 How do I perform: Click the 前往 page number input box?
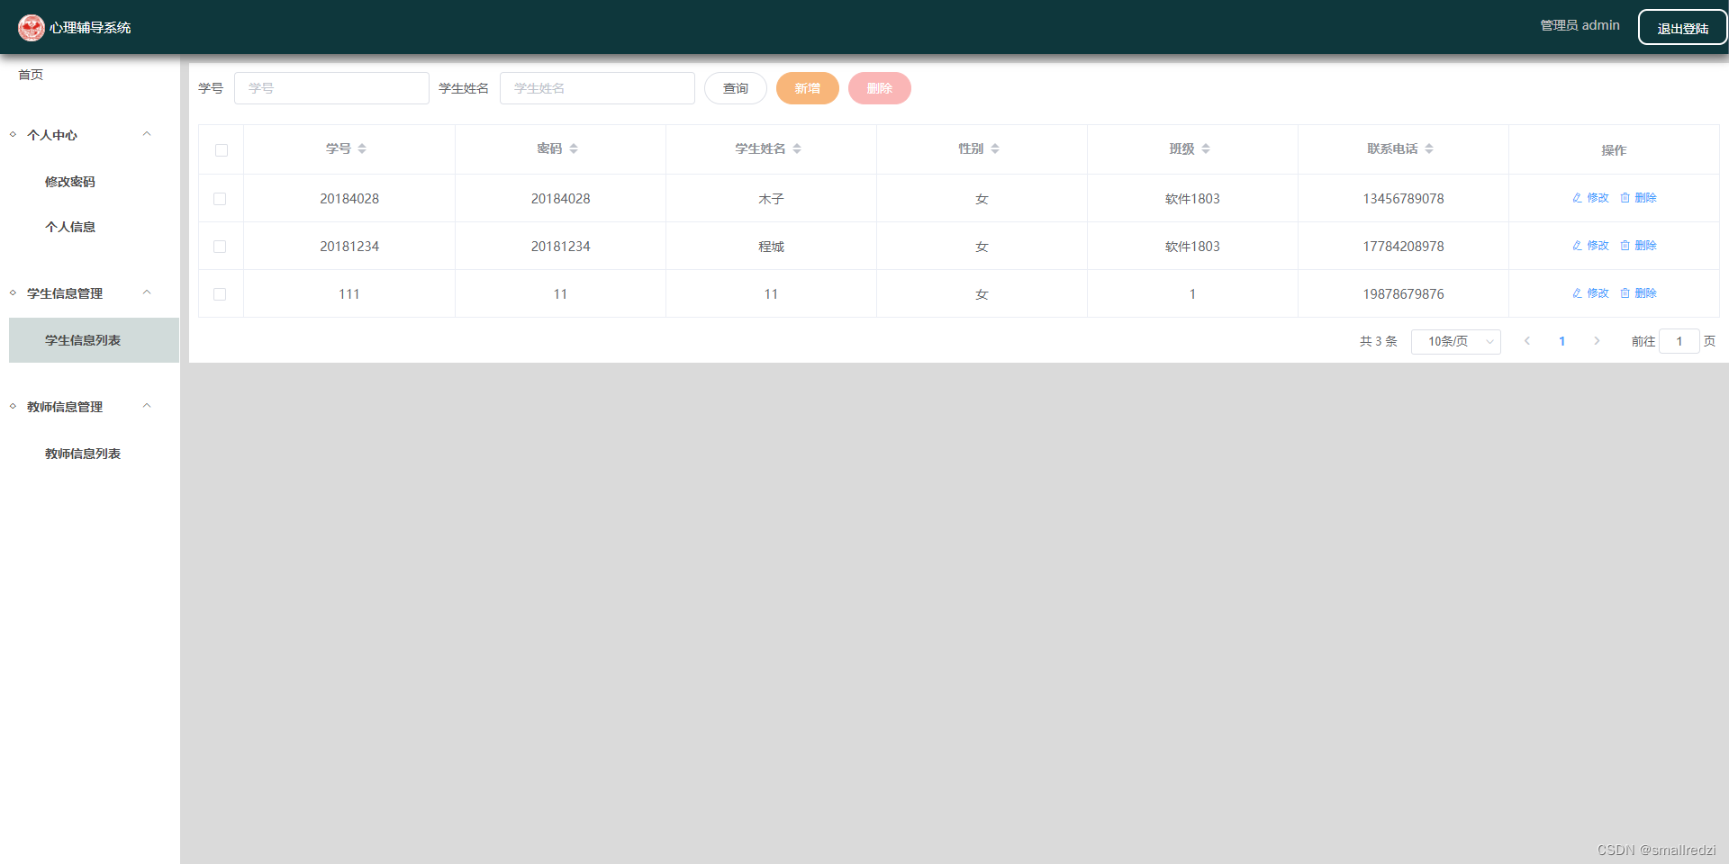point(1679,341)
